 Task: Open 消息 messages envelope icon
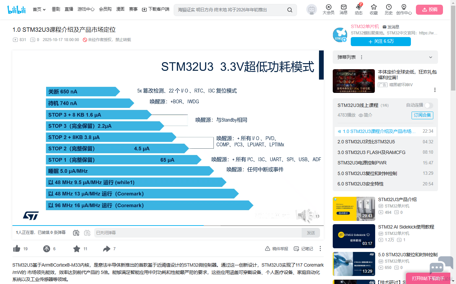[x=343, y=9]
